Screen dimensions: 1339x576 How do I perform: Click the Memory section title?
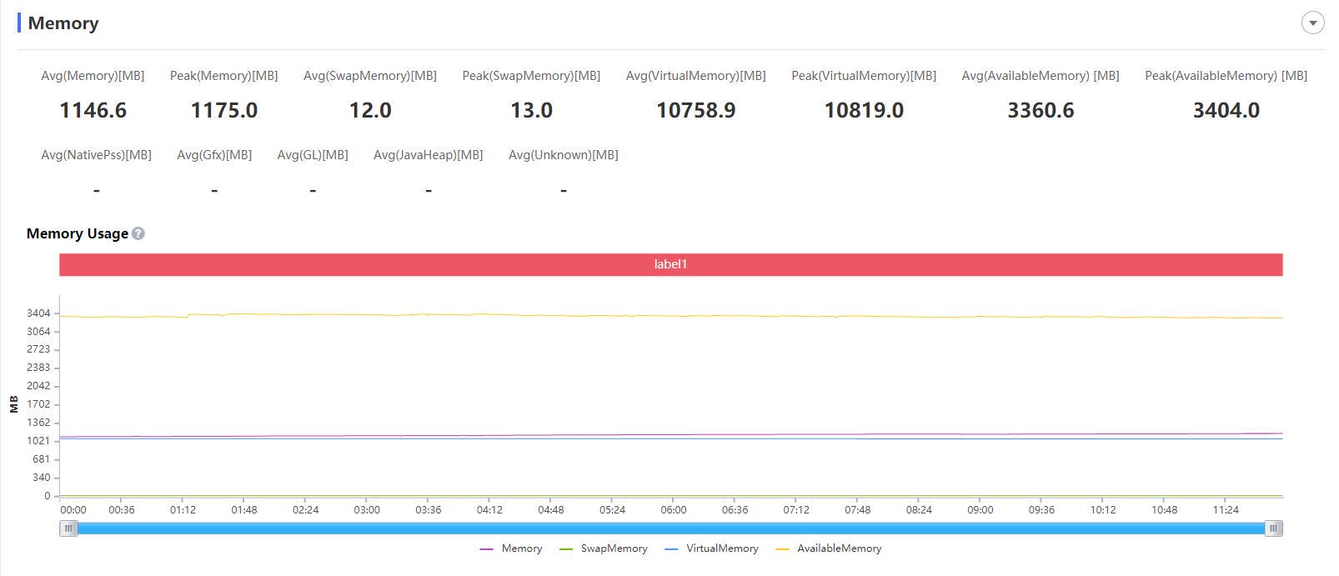click(x=63, y=23)
